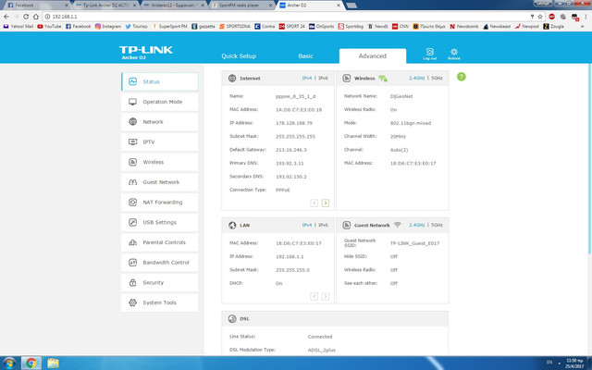Switch to the Facebook browser tab

(x=37, y=6)
